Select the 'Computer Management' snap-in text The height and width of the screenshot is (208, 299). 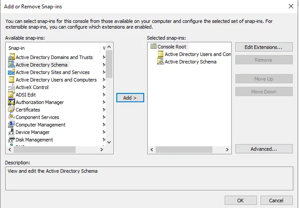[x=40, y=125]
